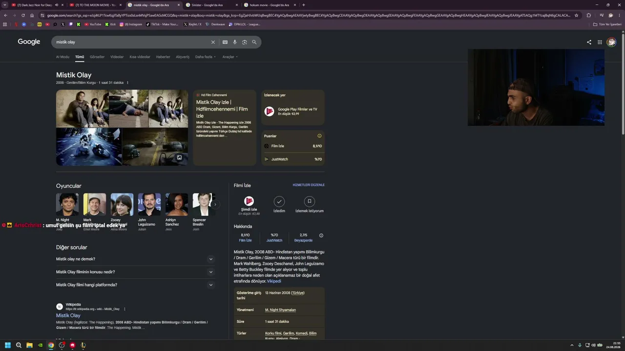Screen dimensions: 625x351
Task: Open the on-screen keyboard input icon
Action: (225, 42)
